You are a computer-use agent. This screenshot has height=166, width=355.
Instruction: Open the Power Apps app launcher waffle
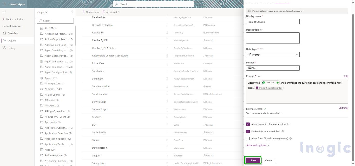click(x=4, y=4)
